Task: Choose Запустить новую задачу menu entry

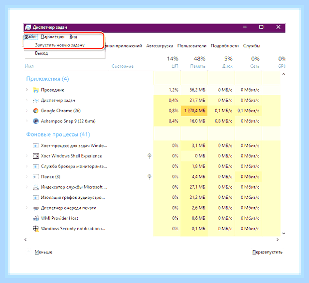Action: coord(60,45)
